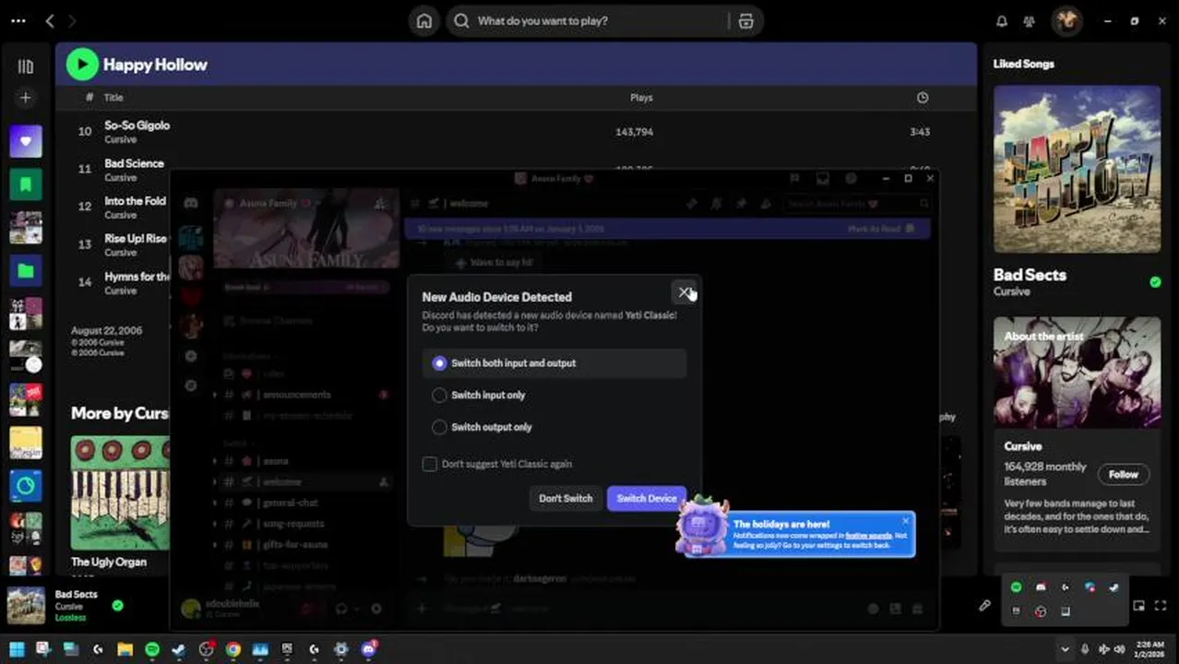Follow the artist Cursive
Viewport: 1179px width, 664px height.
point(1123,474)
